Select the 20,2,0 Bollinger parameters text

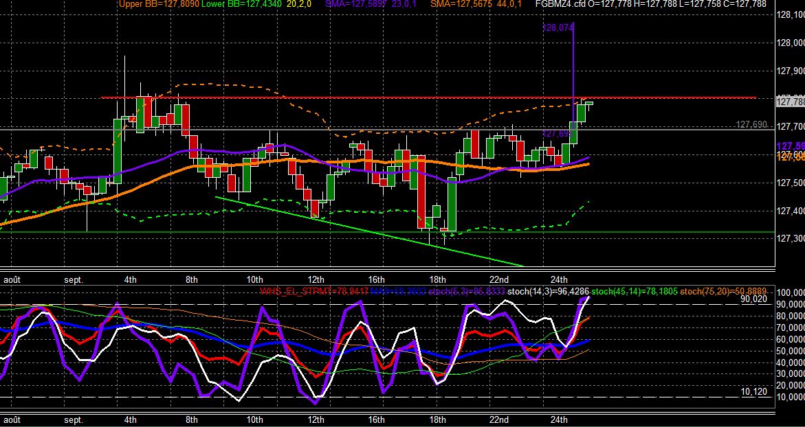coord(299,4)
